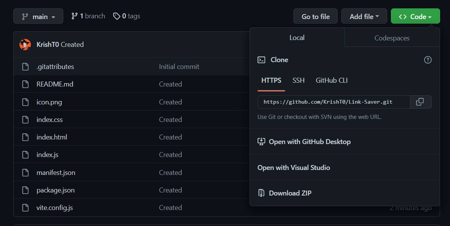Select the Link-Saver.git URL field

(334, 102)
